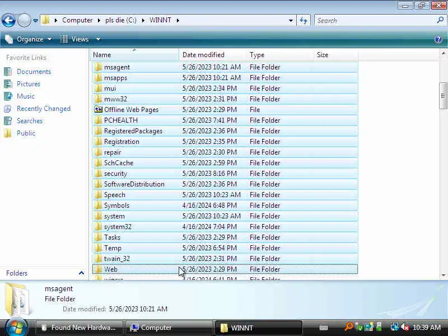Click the scrollbar down arrow

click(x=443, y=276)
